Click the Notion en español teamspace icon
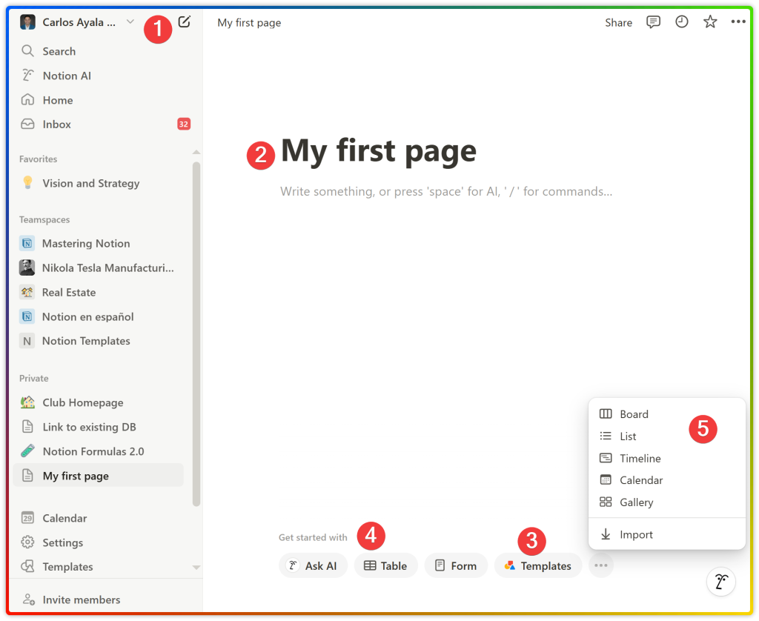Image resolution: width=759 pixels, height=621 pixels. [27, 316]
